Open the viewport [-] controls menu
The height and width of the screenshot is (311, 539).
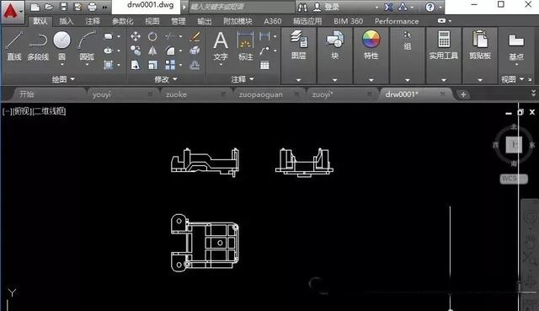[x=7, y=111]
